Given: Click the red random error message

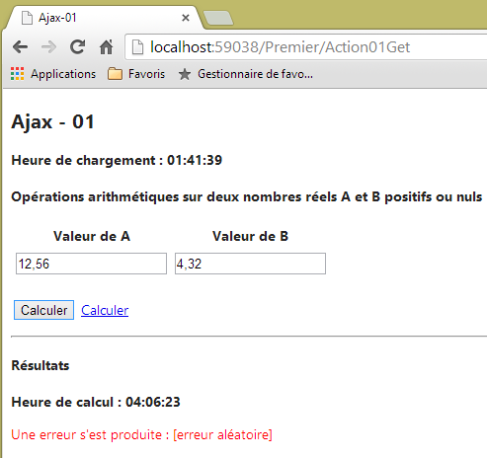Looking at the screenshot, I should coord(141,434).
